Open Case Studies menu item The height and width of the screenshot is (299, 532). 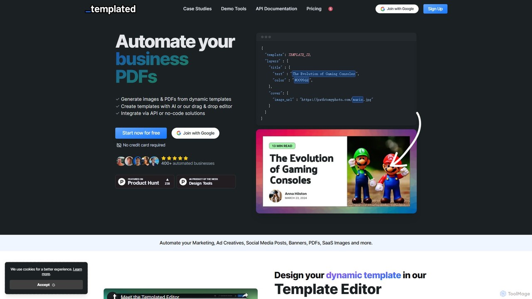197,9
